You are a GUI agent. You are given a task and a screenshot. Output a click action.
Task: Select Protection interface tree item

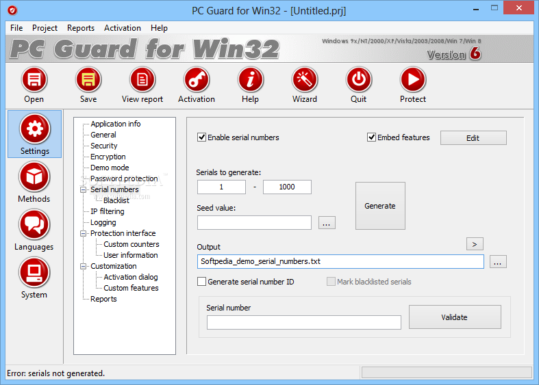[x=123, y=233]
